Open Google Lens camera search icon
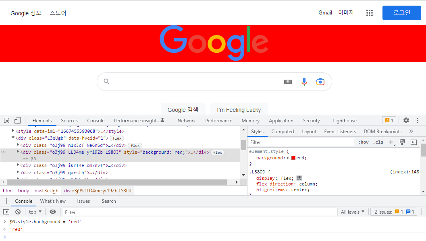 tap(320, 82)
